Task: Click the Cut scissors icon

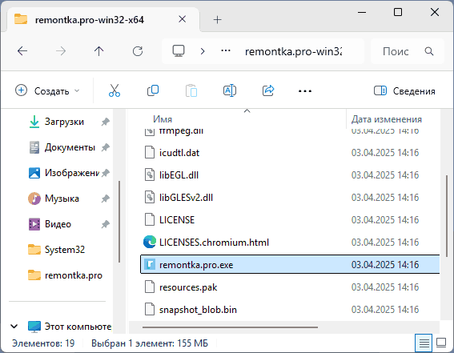Action: (x=114, y=90)
